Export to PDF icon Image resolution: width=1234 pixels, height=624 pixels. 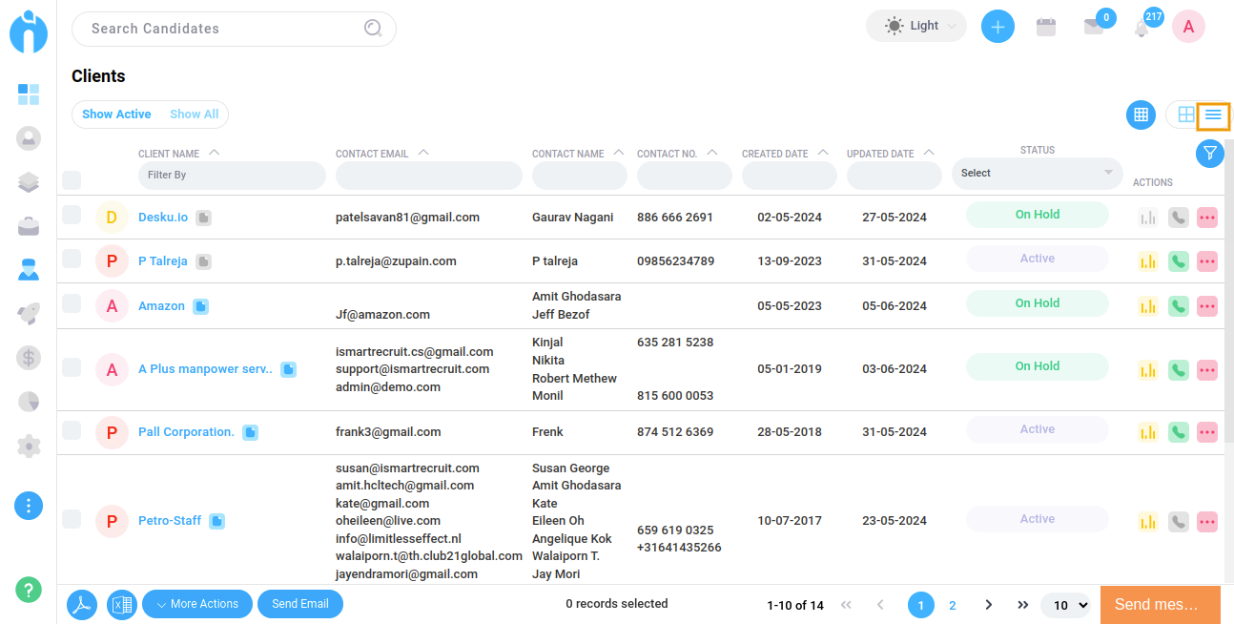click(x=82, y=604)
